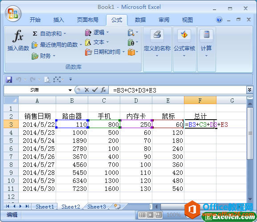
Task: Click the vertical scrollbar thumb
Action: [250, 133]
